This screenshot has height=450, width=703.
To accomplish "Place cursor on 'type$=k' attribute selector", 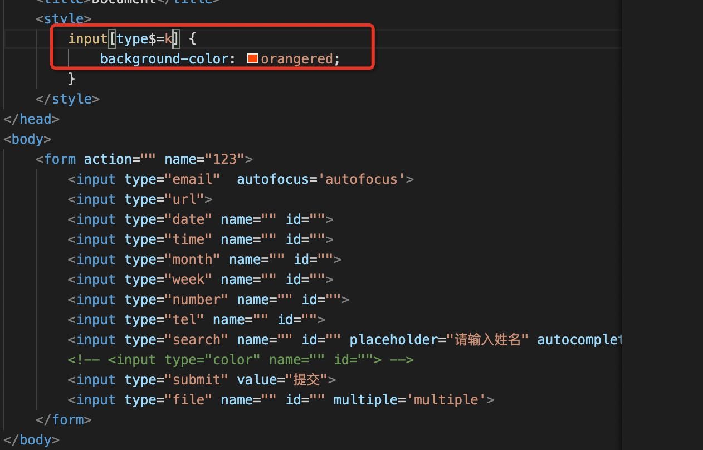I will [145, 38].
